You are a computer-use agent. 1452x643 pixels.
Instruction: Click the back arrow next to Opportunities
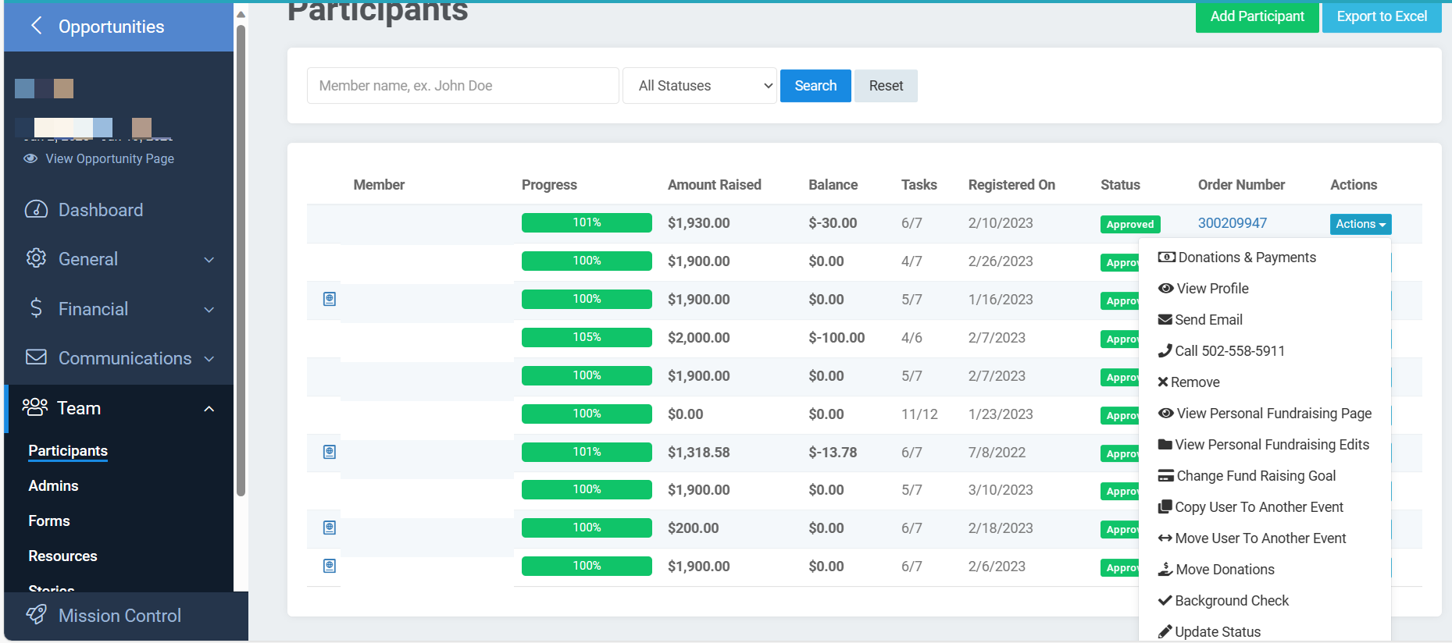click(x=36, y=26)
